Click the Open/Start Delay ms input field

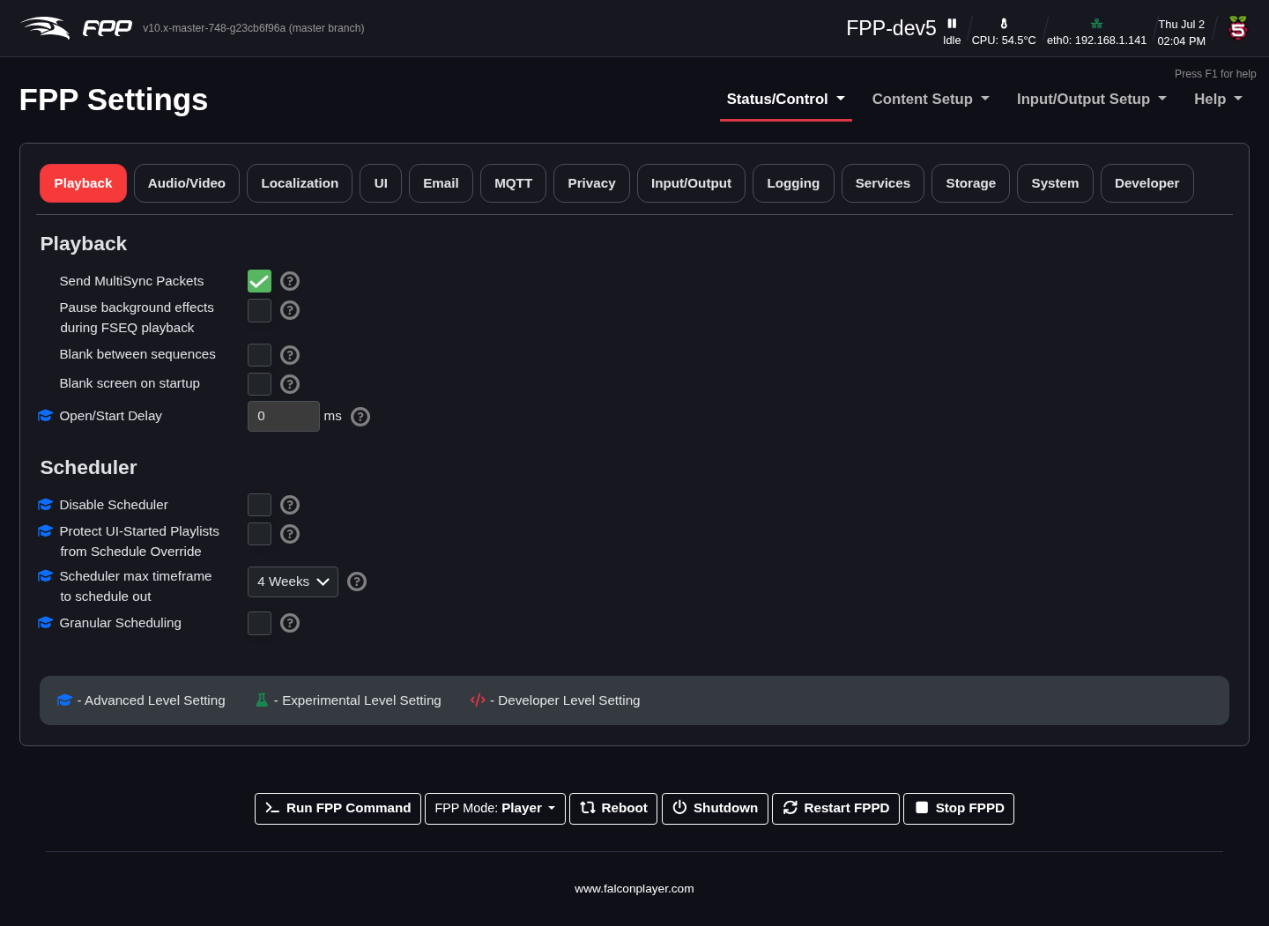click(284, 416)
